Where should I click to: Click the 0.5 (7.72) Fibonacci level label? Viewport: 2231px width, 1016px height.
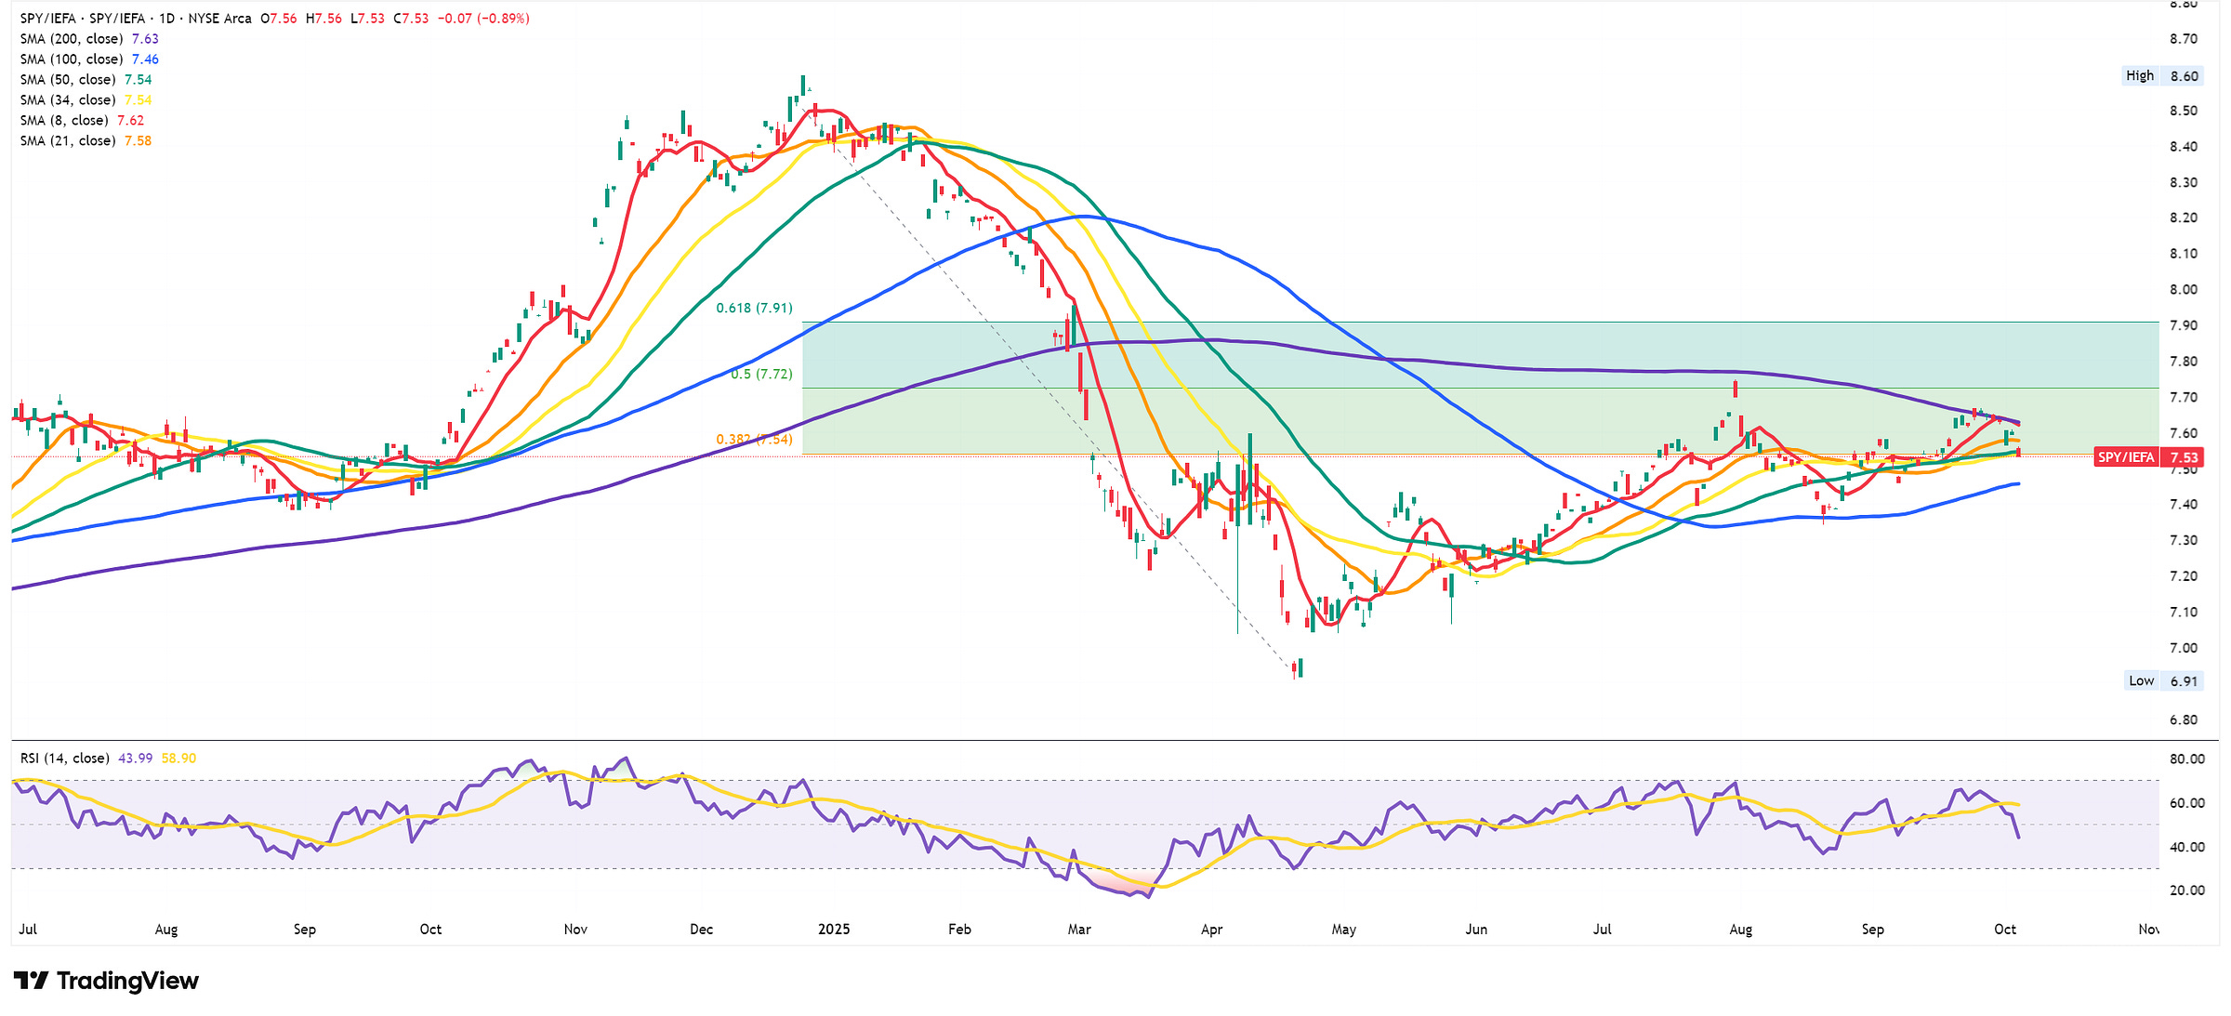[761, 375]
